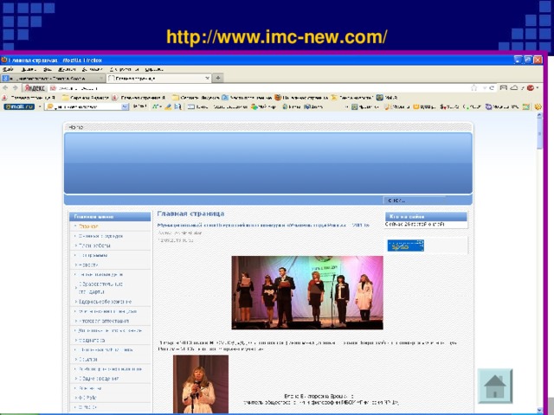Viewport: 554px width, 415px height.
Task: Reload the page with the refresh icon
Action: click(x=492, y=88)
